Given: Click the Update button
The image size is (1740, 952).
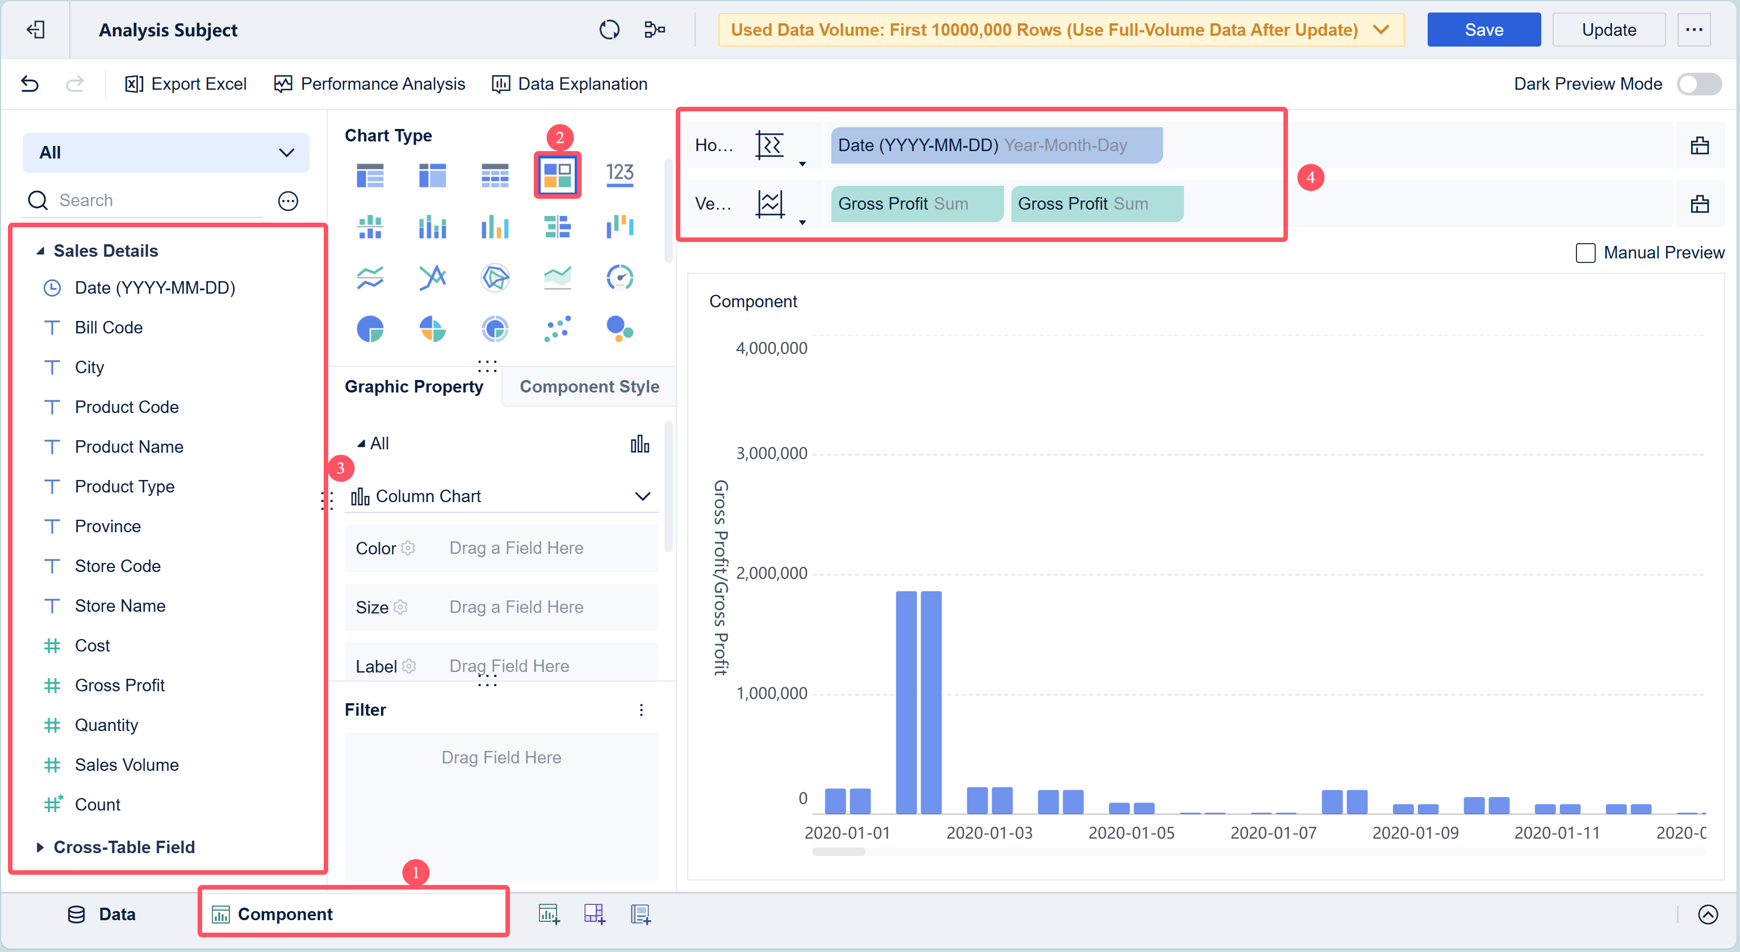Looking at the screenshot, I should point(1609,30).
